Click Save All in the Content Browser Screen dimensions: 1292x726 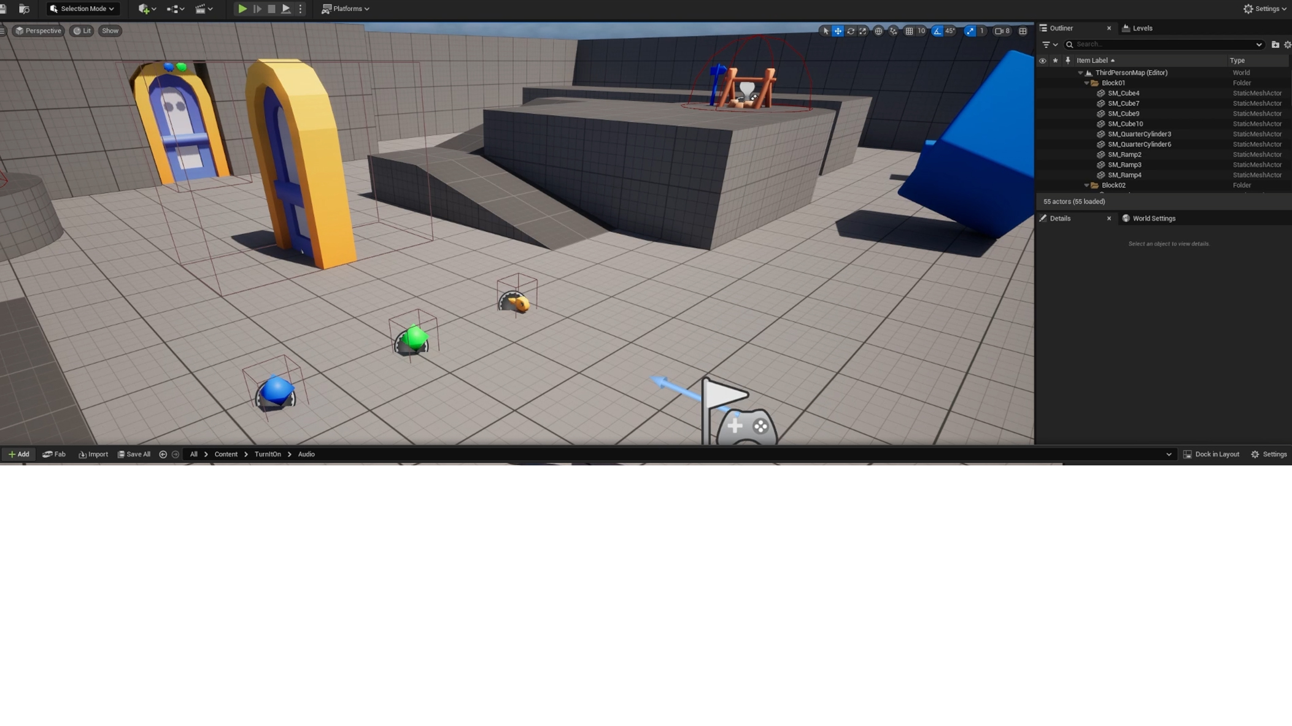(x=134, y=454)
